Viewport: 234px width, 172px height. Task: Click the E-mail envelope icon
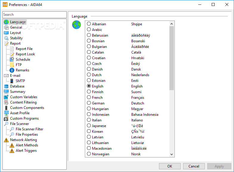coord(6,76)
